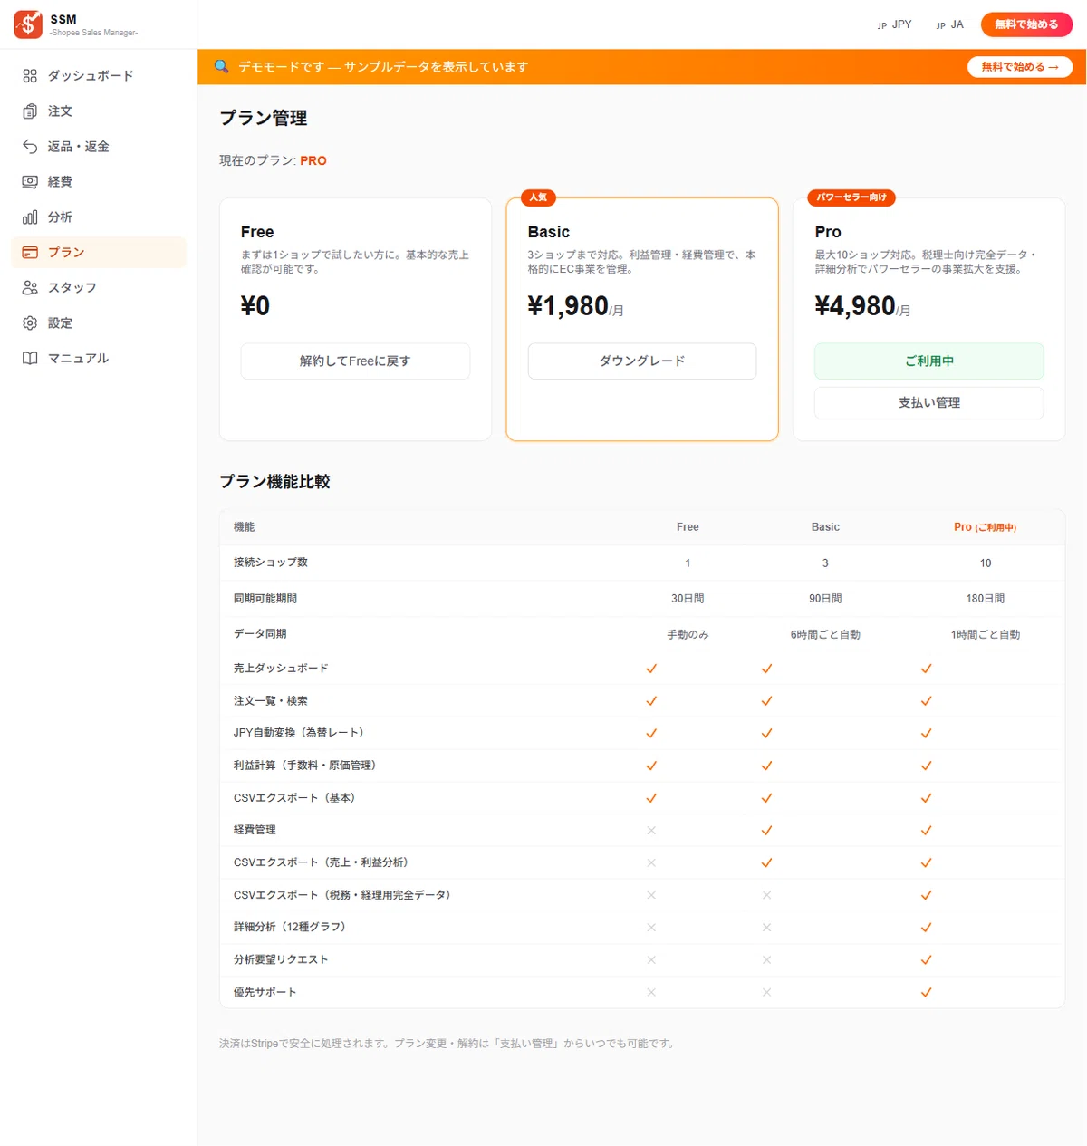
Task: Click the 1時間ごと自動 cell
Action: [x=986, y=635]
